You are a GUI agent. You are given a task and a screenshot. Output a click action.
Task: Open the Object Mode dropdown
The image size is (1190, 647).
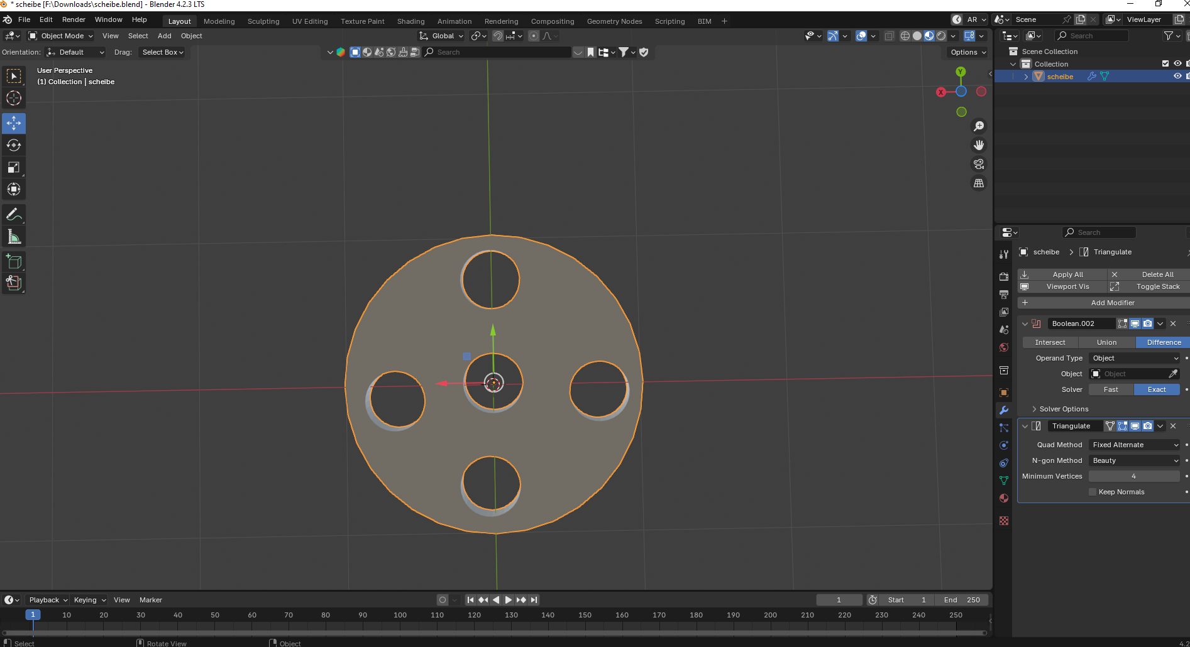(x=61, y=36)
